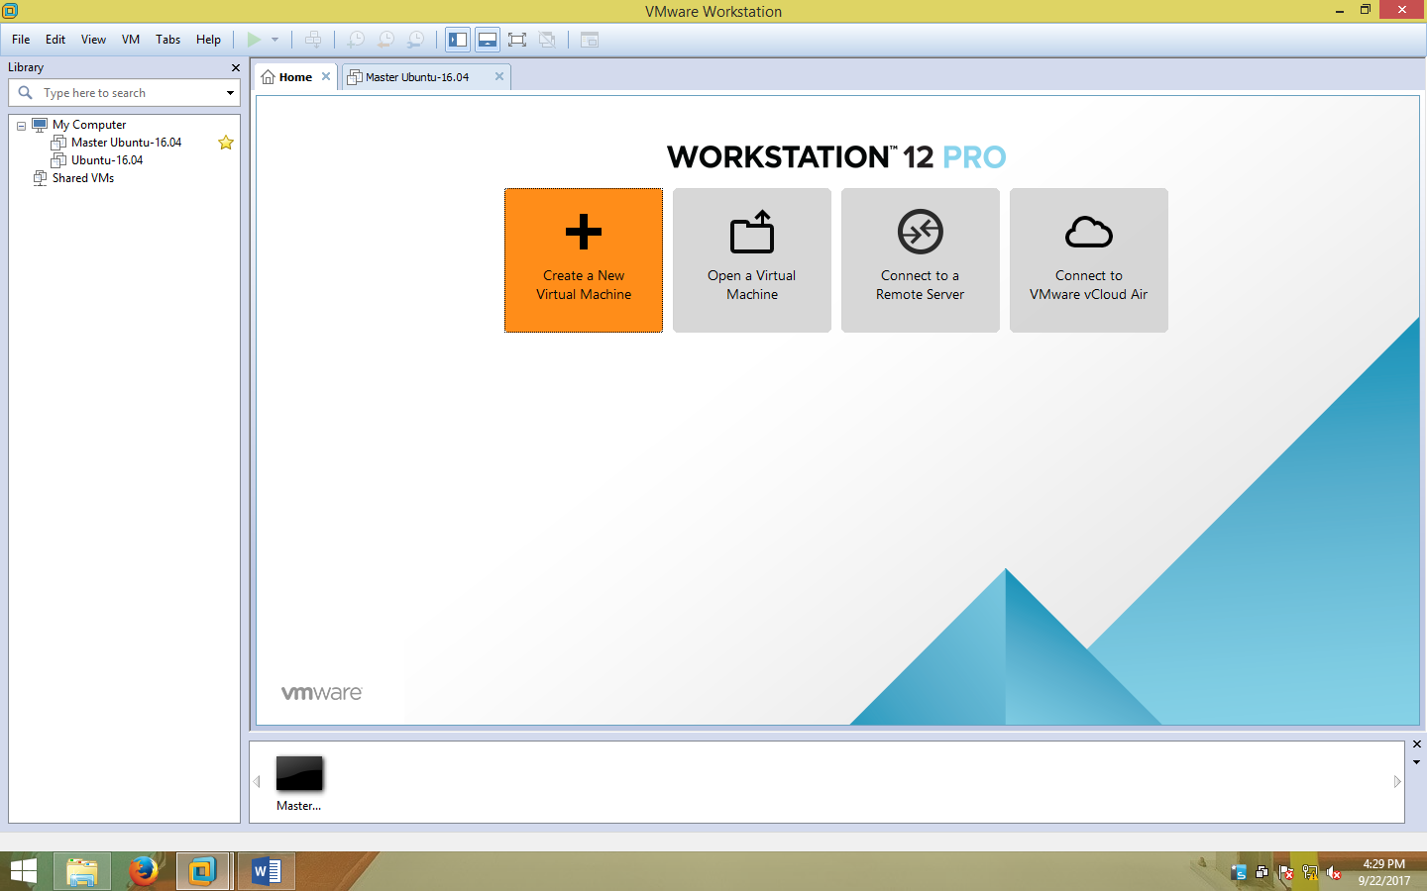Click the Revert to Snapshot toolbar icon
Viewport: 1427px width, 891px height.
pos(386,40)
